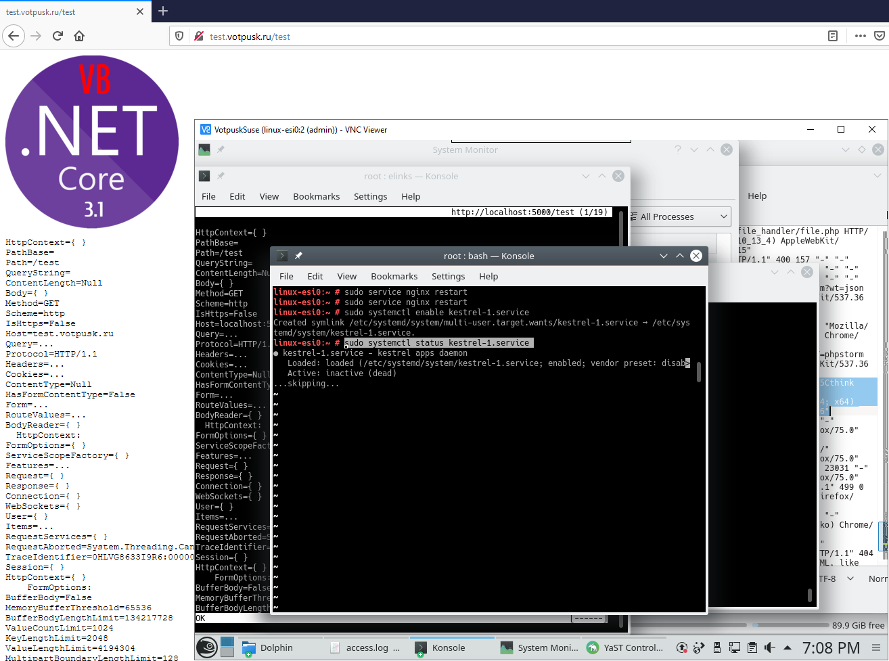
Task: Close the test.votpusk.ru/test browser tab
Action: (x=140, y=12)
